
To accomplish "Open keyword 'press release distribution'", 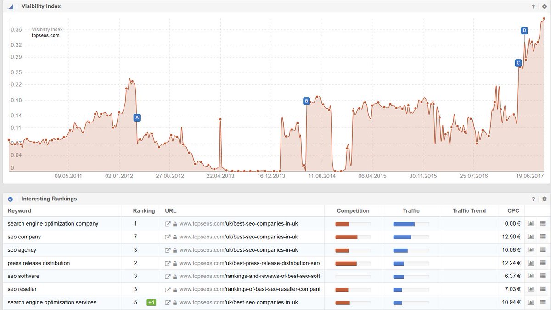I will pos(39,263).
